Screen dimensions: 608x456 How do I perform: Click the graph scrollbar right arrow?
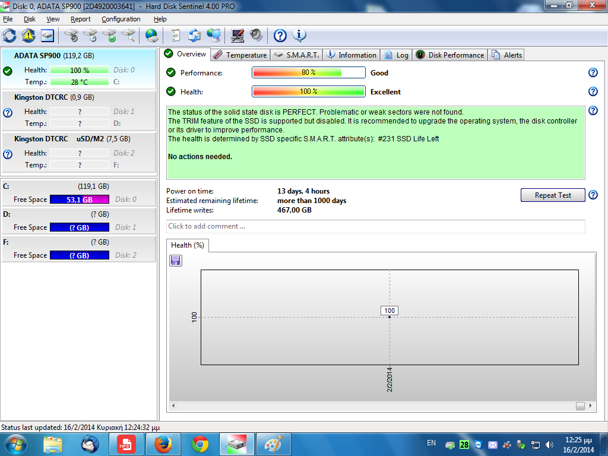coord(591,406)
